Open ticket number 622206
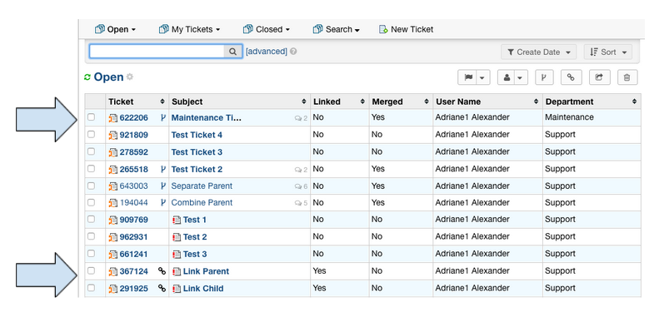The height and width of the screenshot is (327, 669). [x=134, y=118]
